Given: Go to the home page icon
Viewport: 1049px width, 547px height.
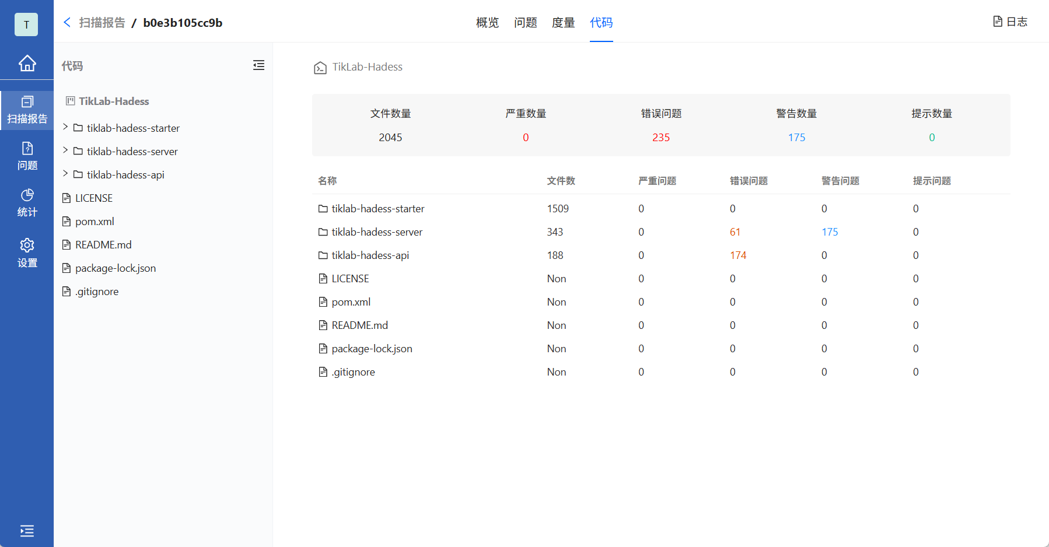Looking at the screenshot, I should (x=27, y=63).
